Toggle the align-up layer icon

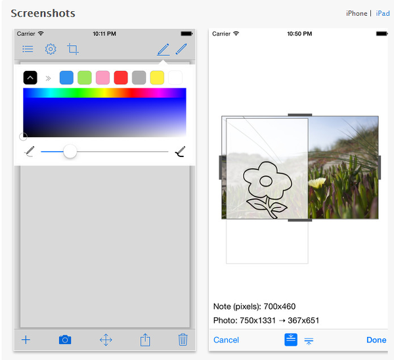click(x=309, y=341)
